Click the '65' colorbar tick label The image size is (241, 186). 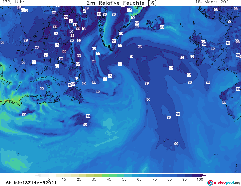139,179
